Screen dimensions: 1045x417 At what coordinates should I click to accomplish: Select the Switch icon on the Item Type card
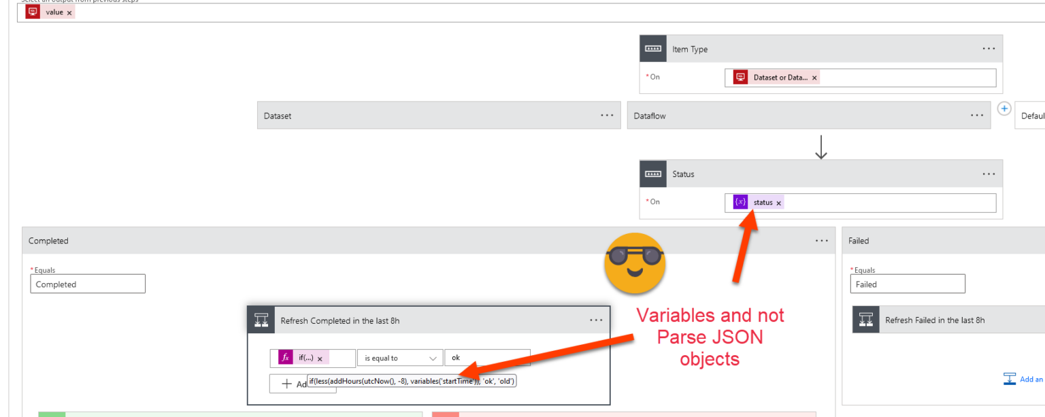653,48
